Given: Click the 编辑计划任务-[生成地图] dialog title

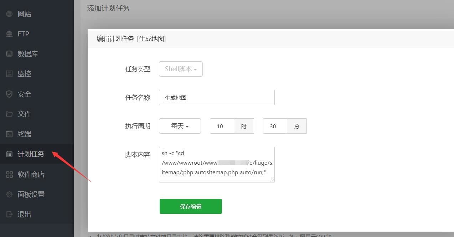Looking at the screenshot, I should point(131,38).
